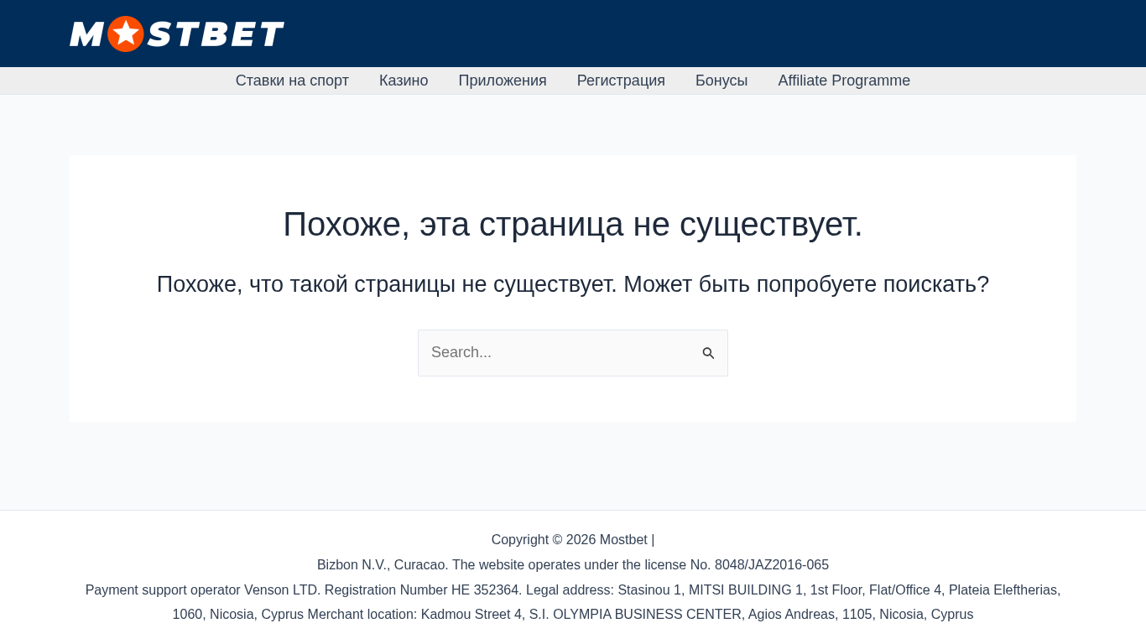Click the Payment support operator Venson LTD text
This screenshot has width=1146, height=644.
click(203, 590)
